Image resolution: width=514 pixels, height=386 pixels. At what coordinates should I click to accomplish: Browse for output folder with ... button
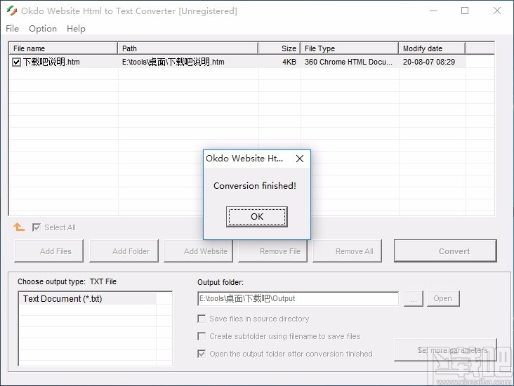click(414, 298)
